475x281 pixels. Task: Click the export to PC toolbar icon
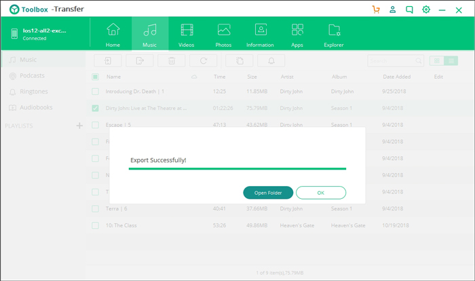click(140, 61)
